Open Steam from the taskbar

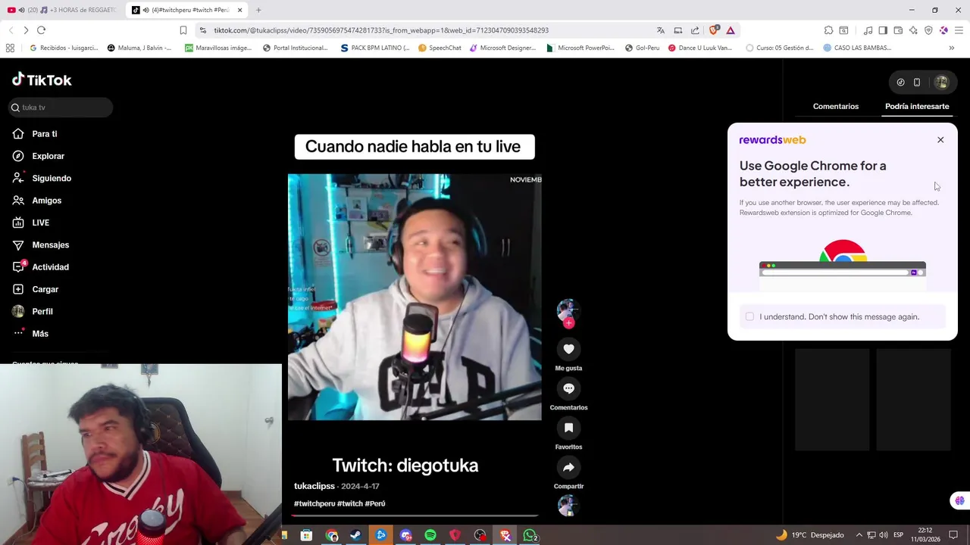pyautogui.click(x=355, y=536)
